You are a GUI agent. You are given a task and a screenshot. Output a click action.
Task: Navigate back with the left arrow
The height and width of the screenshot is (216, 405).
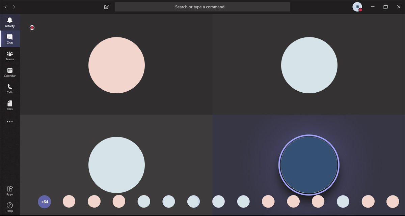(5, 7)
